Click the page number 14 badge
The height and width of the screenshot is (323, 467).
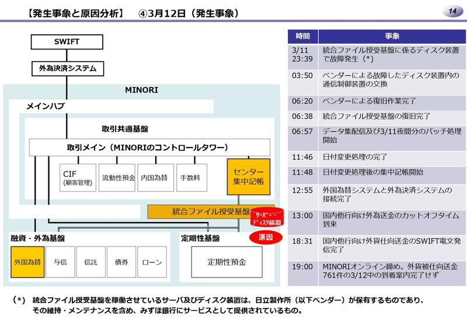453,11
